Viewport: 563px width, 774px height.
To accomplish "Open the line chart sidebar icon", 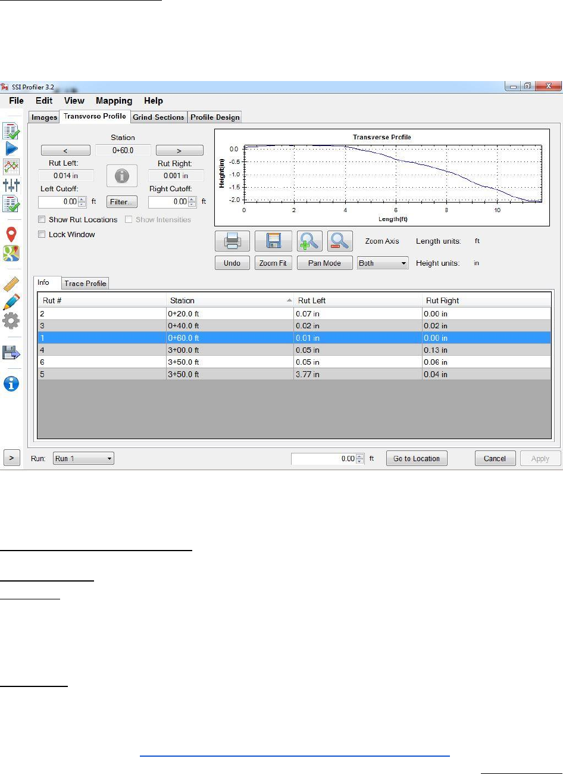I will [11, 166].
